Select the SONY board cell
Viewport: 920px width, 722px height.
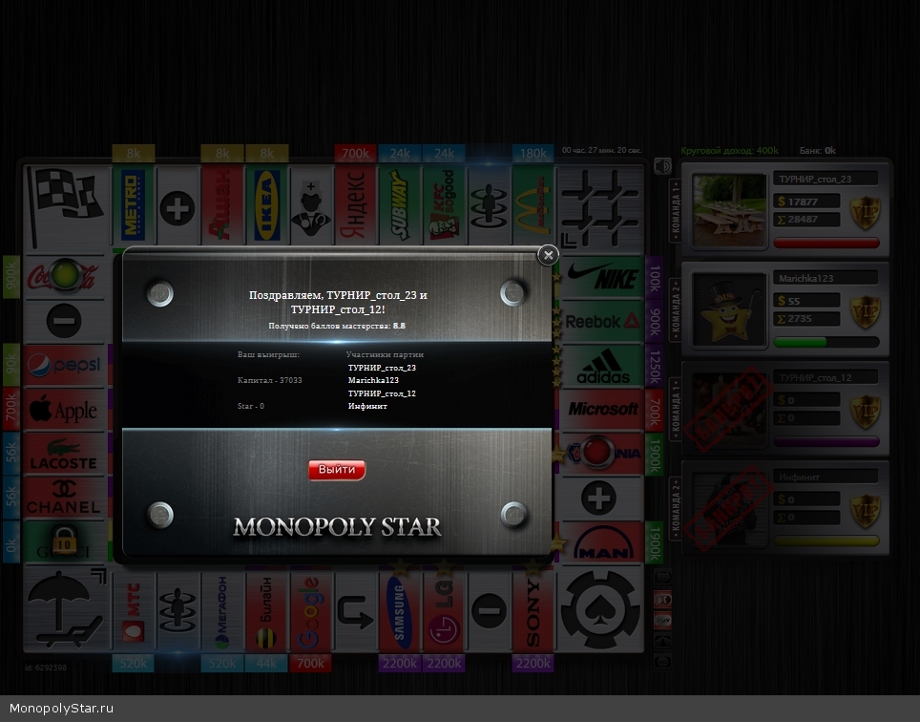click(533, 611)
